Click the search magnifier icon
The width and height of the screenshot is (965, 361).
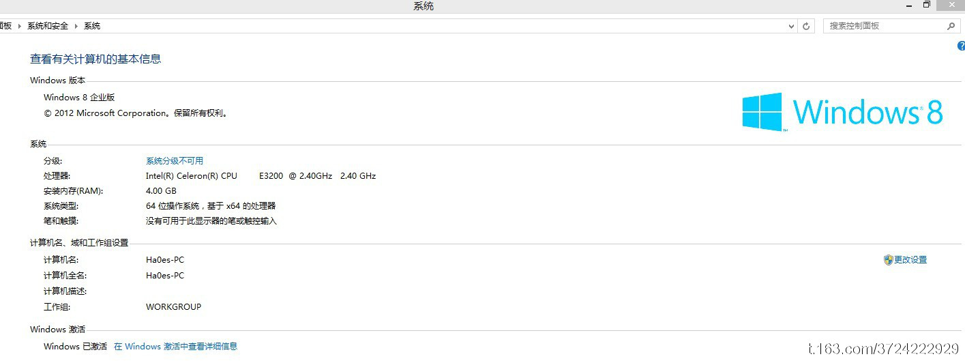click(951, 26)
